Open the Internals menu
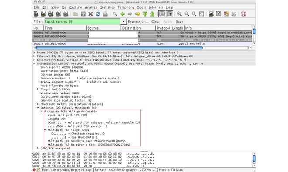288x172 pixels. [156, 7]
